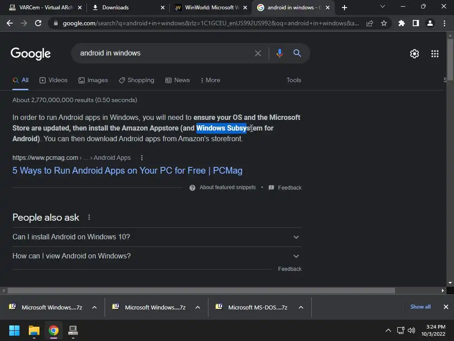Open the Microsoft MS-DOS 7z download

point(252,307)
